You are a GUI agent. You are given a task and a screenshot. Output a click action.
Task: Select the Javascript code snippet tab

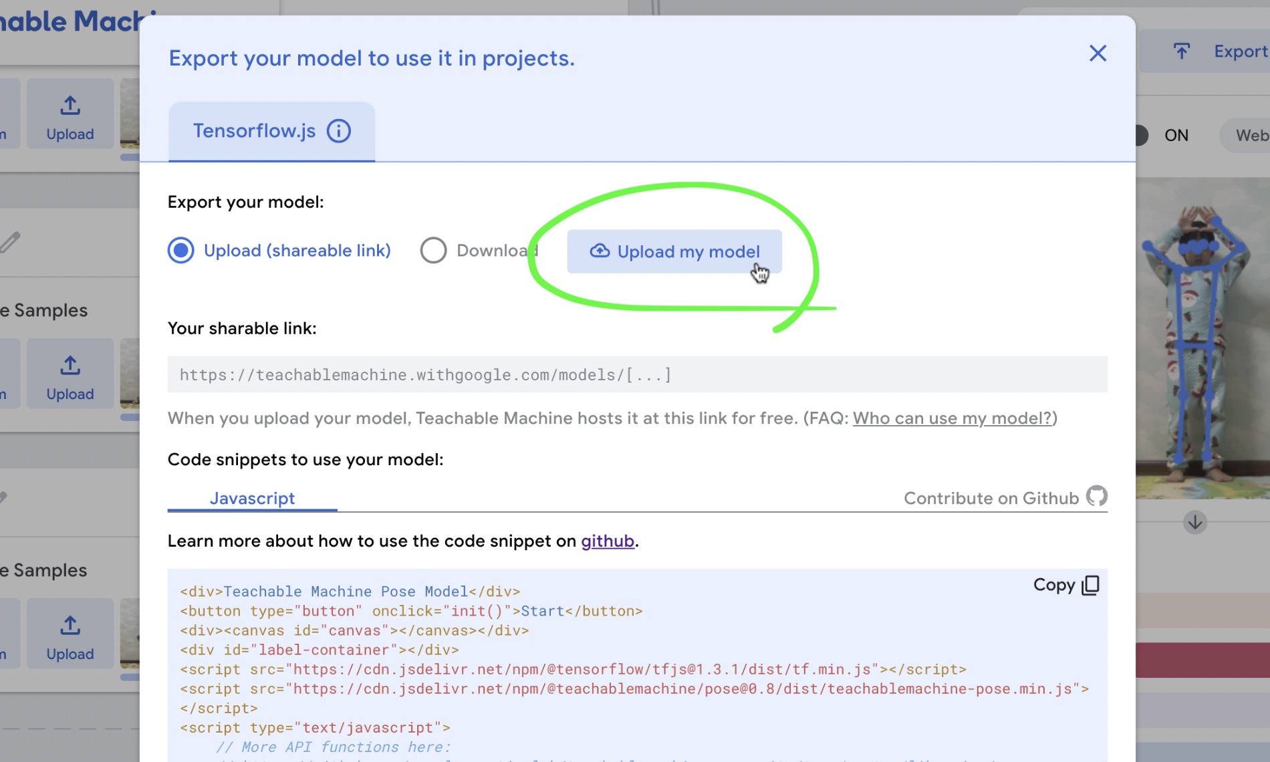(252, 499)
